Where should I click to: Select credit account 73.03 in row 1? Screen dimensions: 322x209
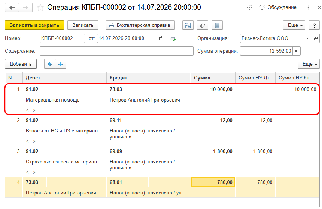pos(116,90)
